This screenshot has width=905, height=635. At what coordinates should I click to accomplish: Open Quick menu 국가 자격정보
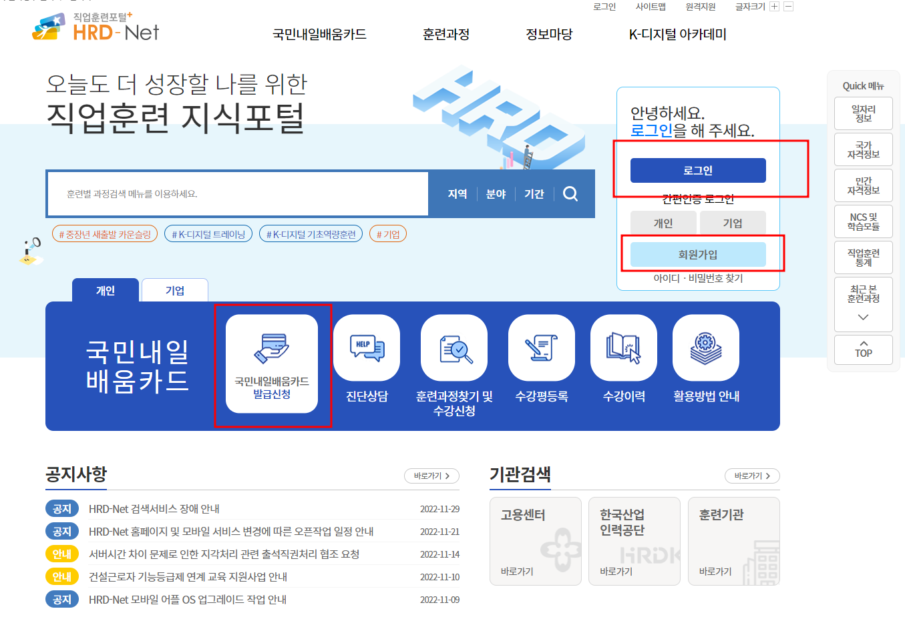(864, 149)
